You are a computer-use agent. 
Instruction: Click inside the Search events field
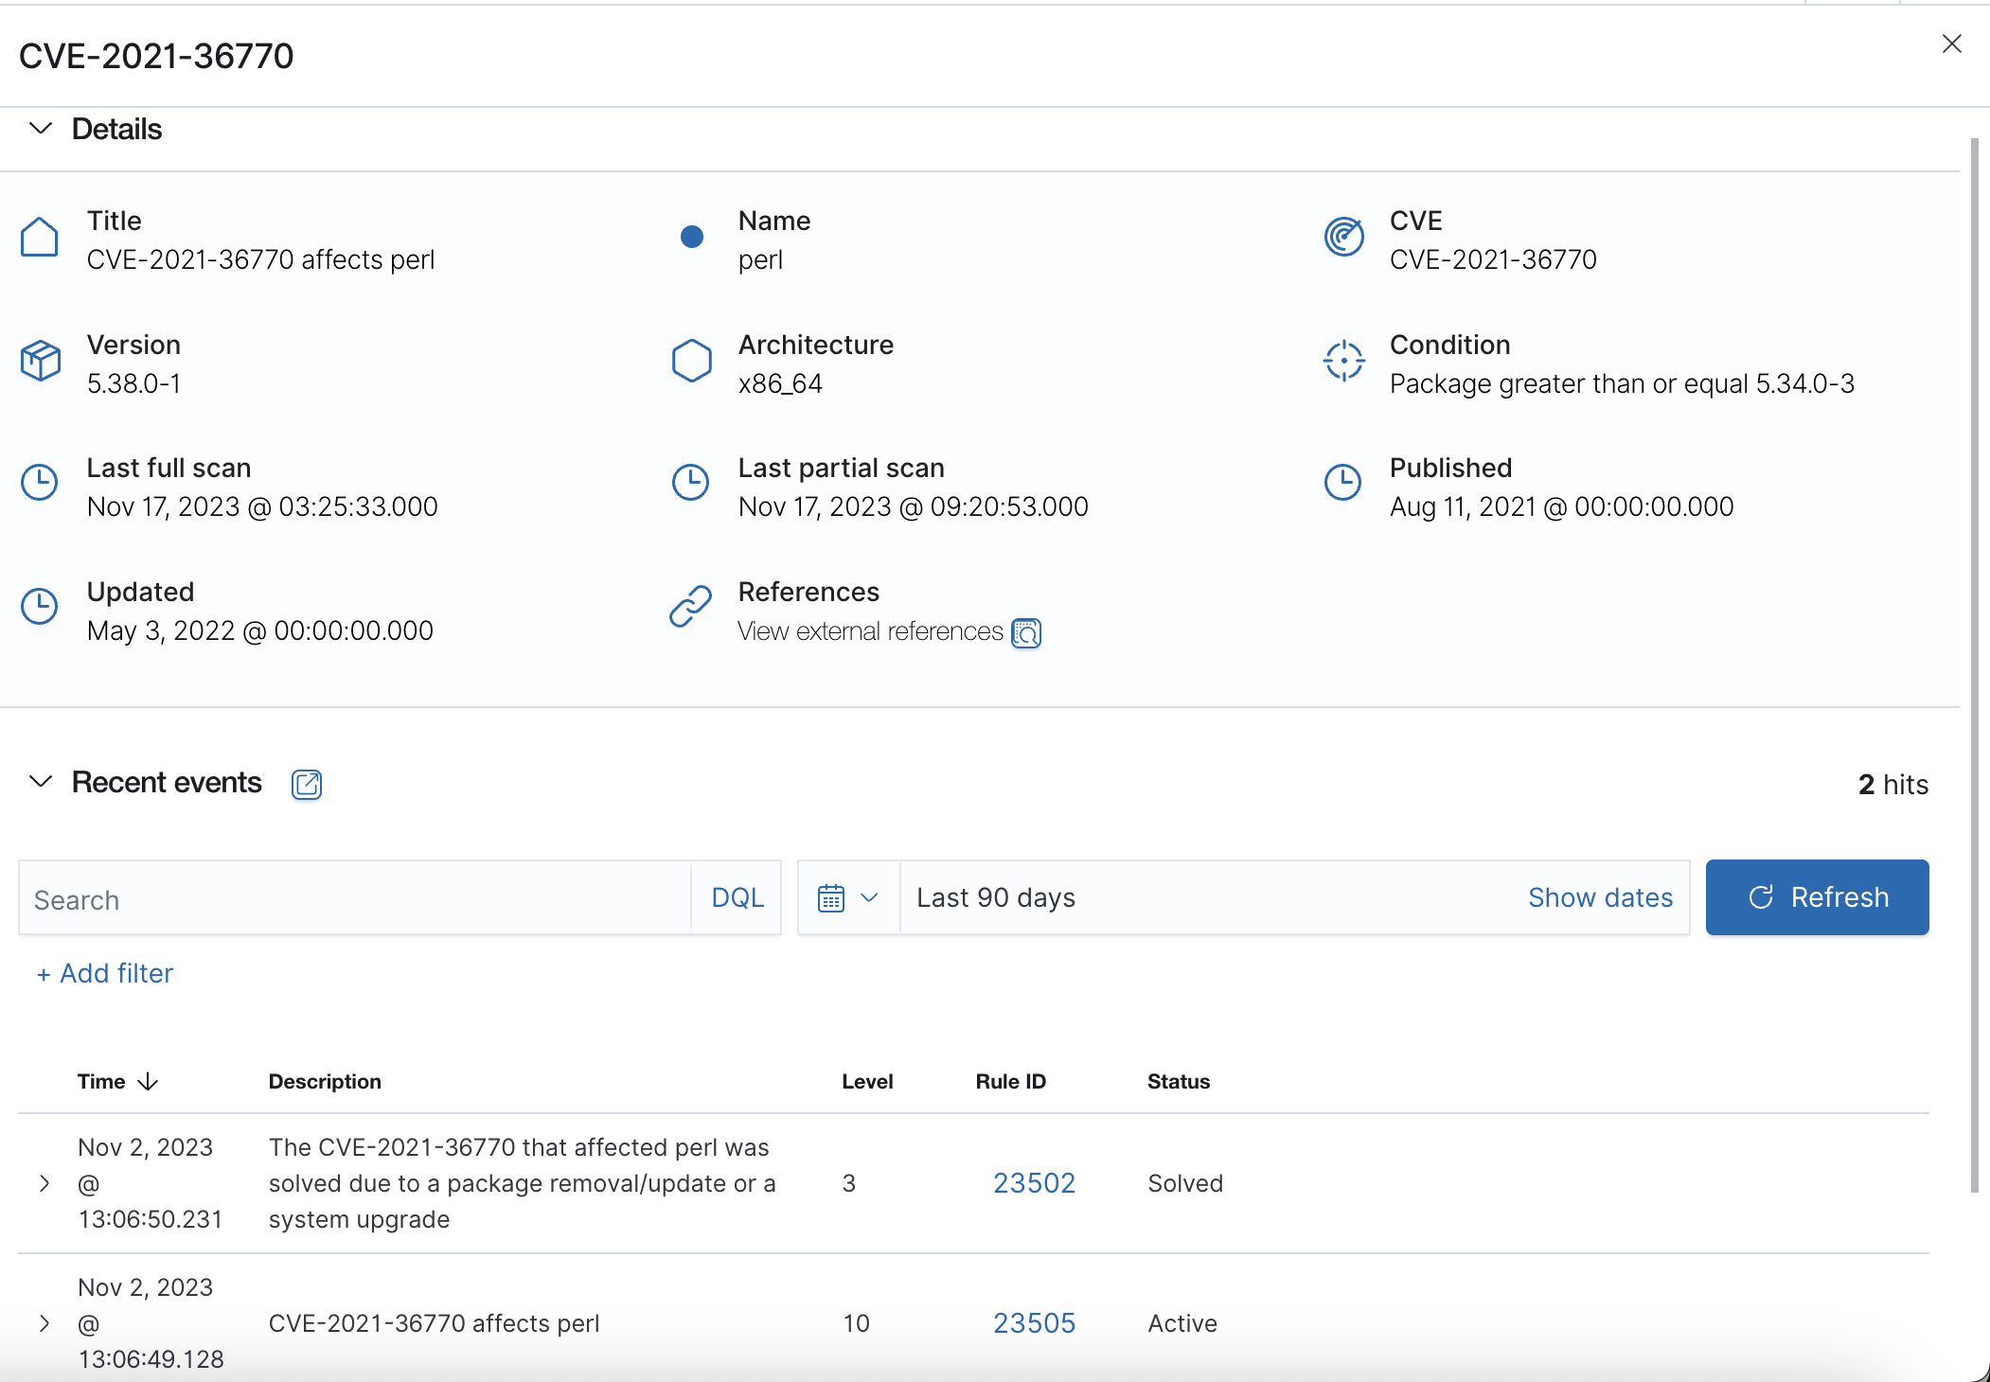point(284,897)
